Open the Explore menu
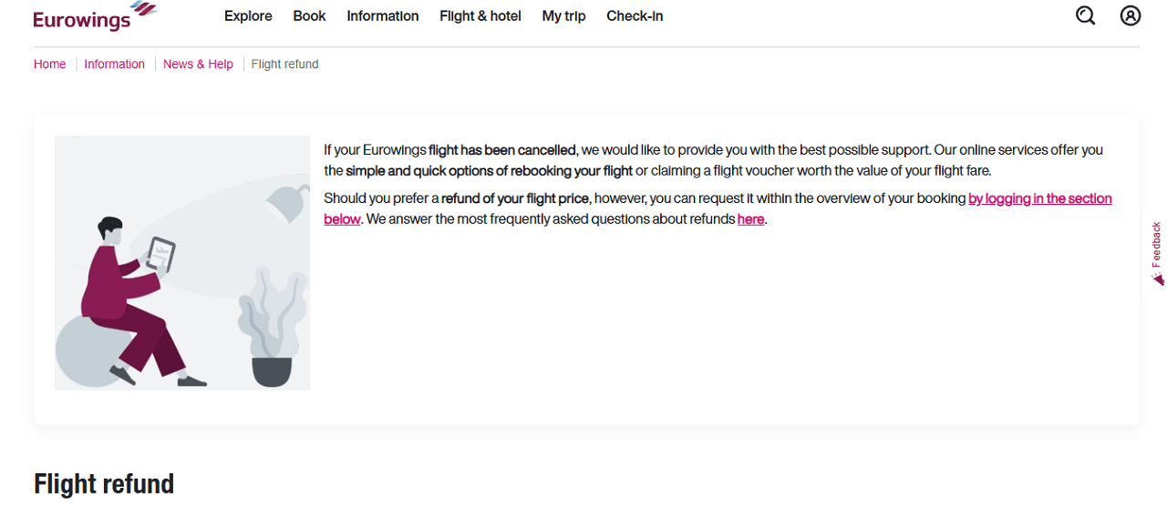1167x507 pixels. coord(248,15)
